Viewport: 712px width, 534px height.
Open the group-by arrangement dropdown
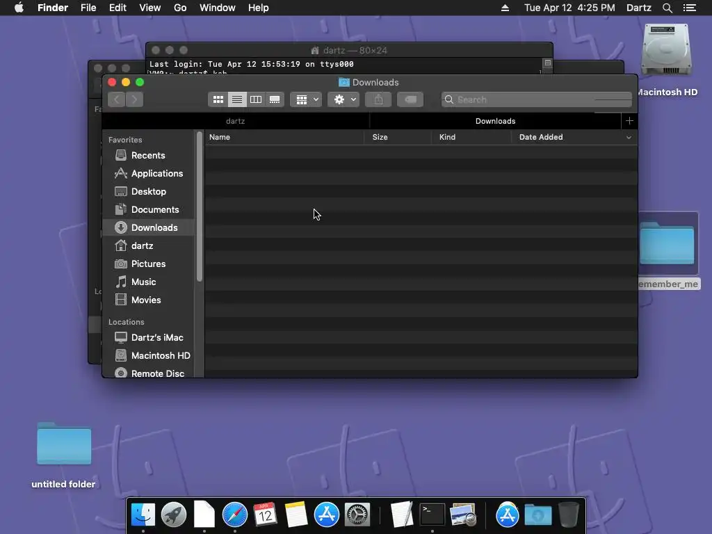(x=306, y=99)
